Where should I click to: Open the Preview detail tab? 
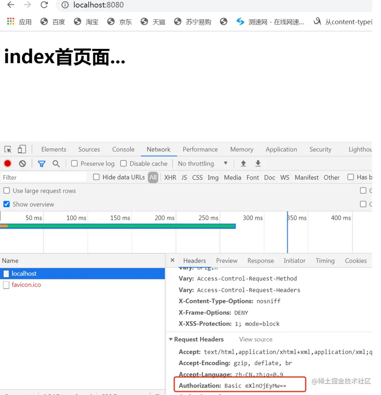227,261
